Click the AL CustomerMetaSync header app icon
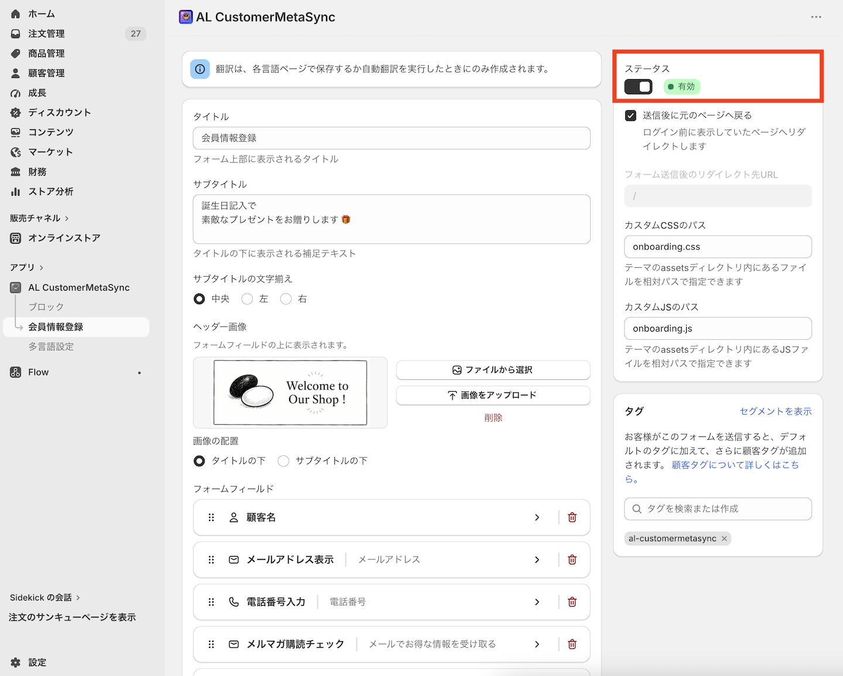This screenshot has width=843, height=676. click(186, 17)
